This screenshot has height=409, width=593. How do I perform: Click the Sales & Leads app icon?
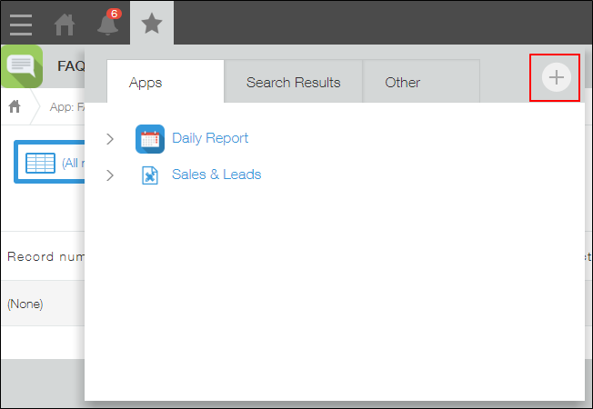149,175
